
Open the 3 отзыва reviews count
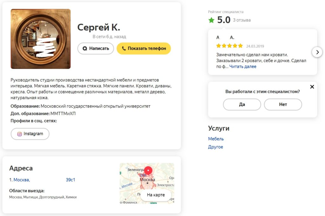click(242, 20)
